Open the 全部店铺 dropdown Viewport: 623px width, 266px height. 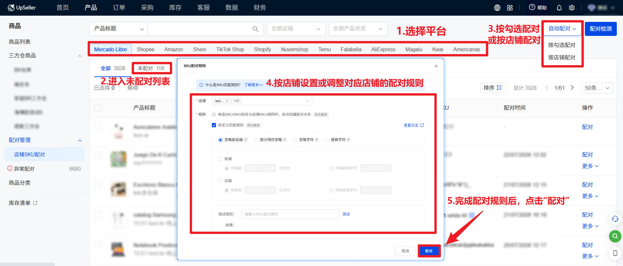point(296,29)
